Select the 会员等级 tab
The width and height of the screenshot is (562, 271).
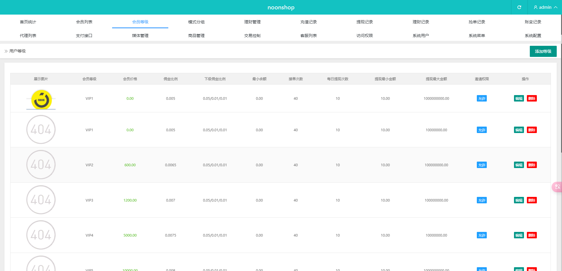pyautogui.click(x=140, y=22)
